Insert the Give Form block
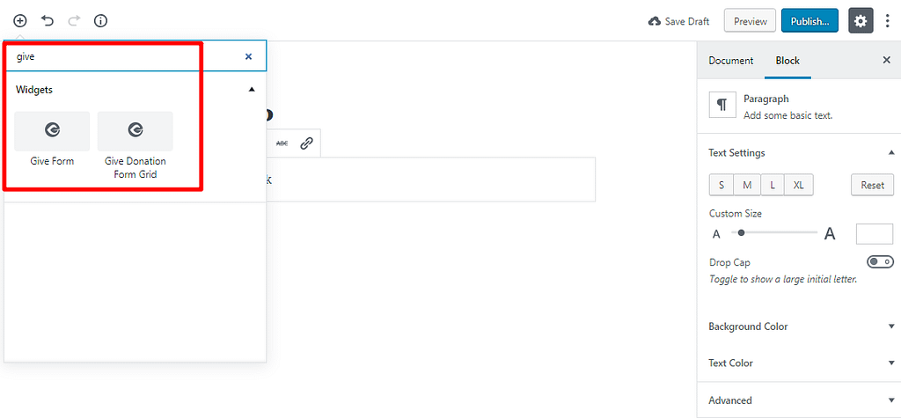 tap(52, 139)
